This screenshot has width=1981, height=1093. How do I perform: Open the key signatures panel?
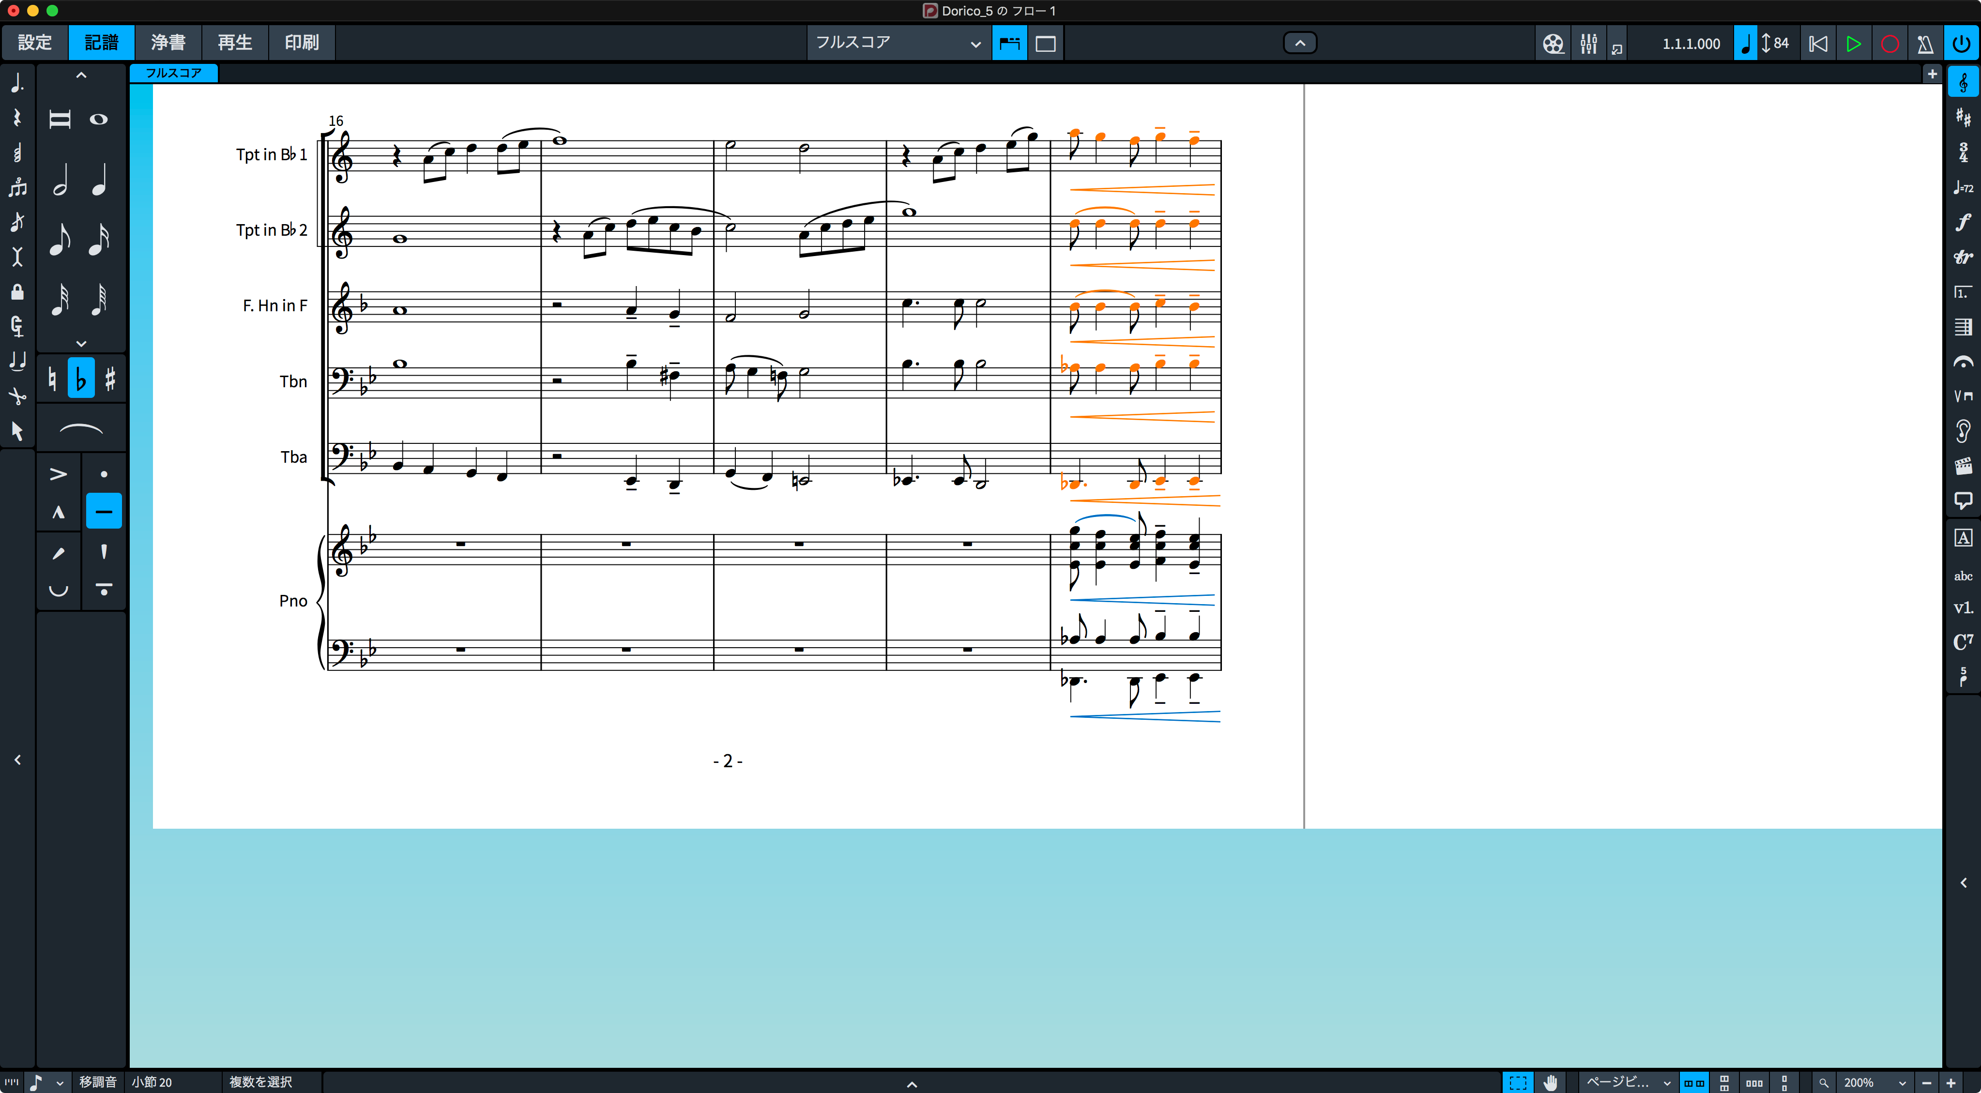(1963, 117)
